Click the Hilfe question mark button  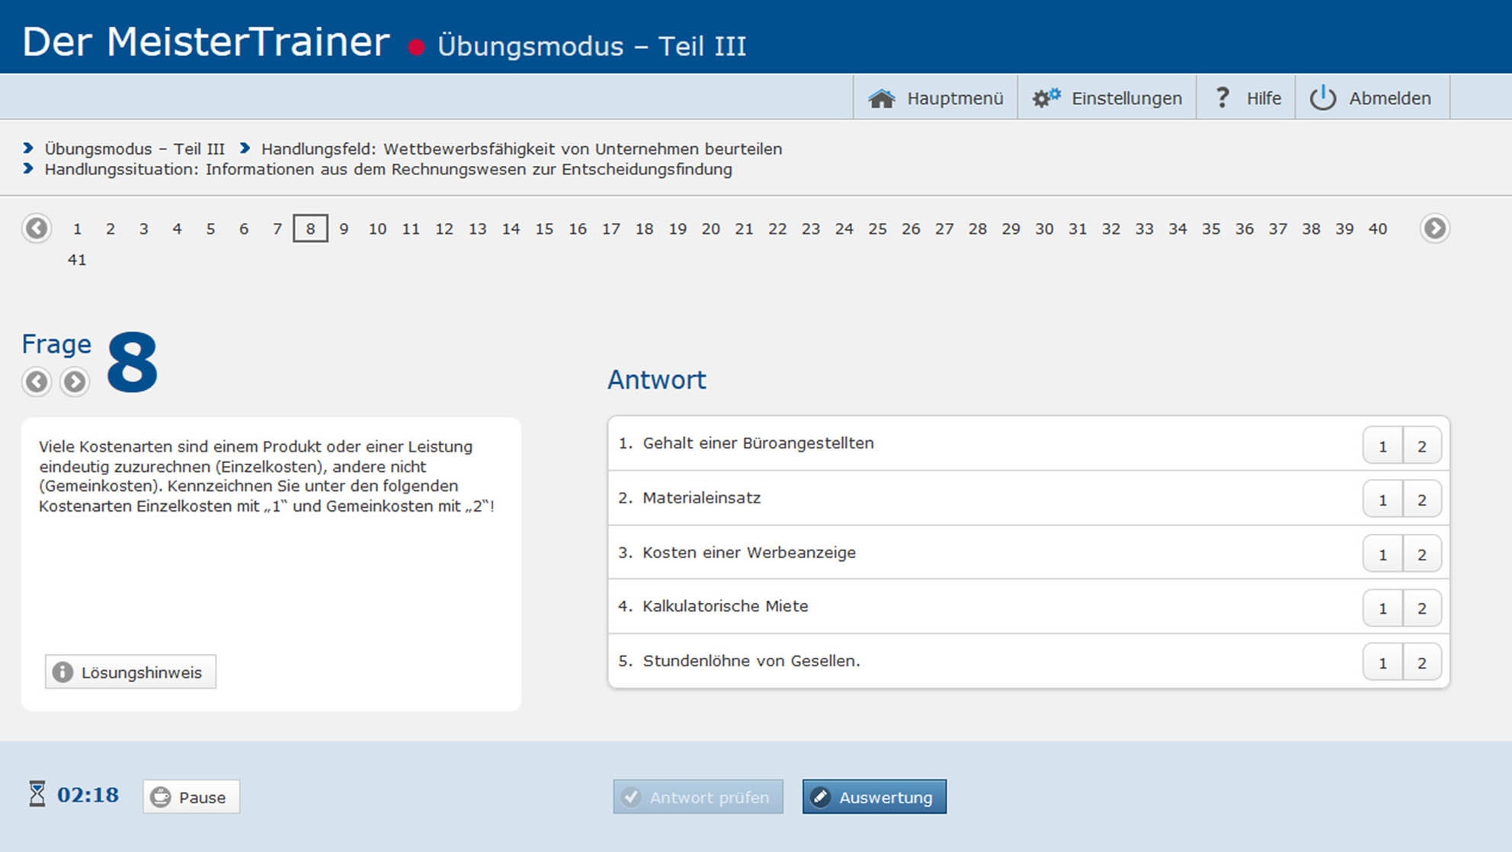1246,98
